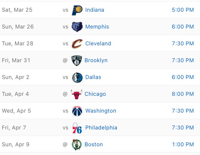Open the 5:00 PM game on Mar 25
The width and height of the screenshot is (200, 155).
pyautogui.click(x=183, y=10)
